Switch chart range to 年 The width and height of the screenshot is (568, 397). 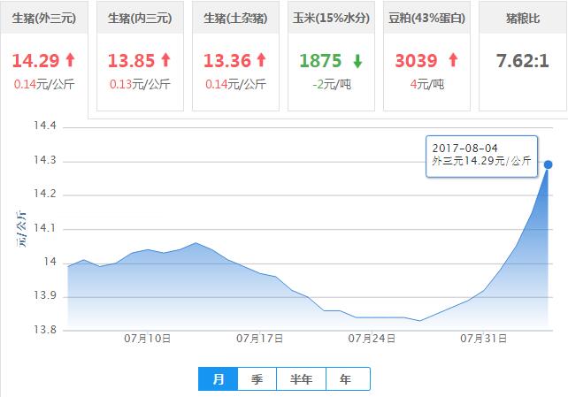tap(348, 379)
